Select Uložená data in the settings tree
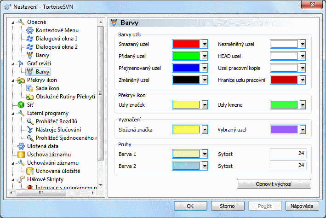The height and width of the screenshot is (218, 326). pos(43,146)
